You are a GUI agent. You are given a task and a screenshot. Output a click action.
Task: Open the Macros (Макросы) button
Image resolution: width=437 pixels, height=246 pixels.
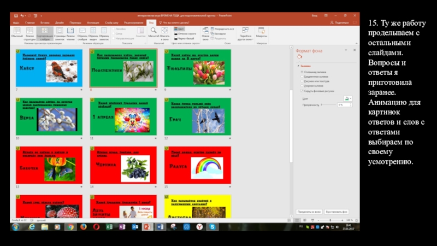(262, 32)
